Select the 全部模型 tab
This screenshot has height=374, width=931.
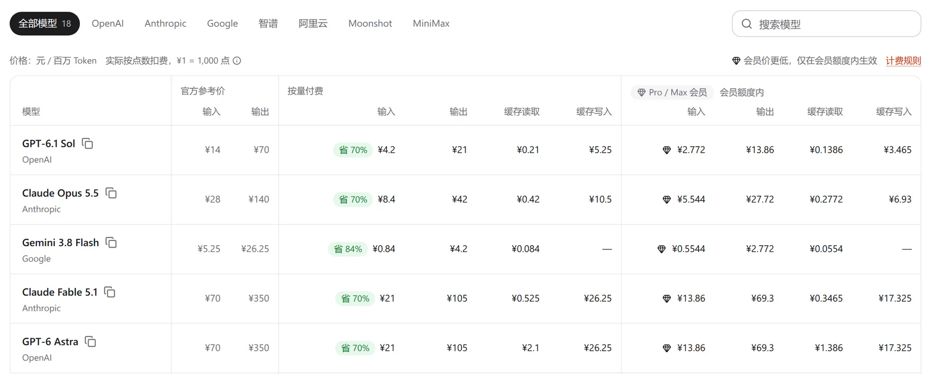click(x=44, y=24)
